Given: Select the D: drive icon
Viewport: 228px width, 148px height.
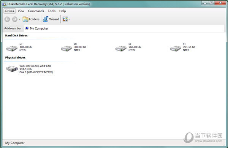Looking at the screenshot, I should point(66,48).
